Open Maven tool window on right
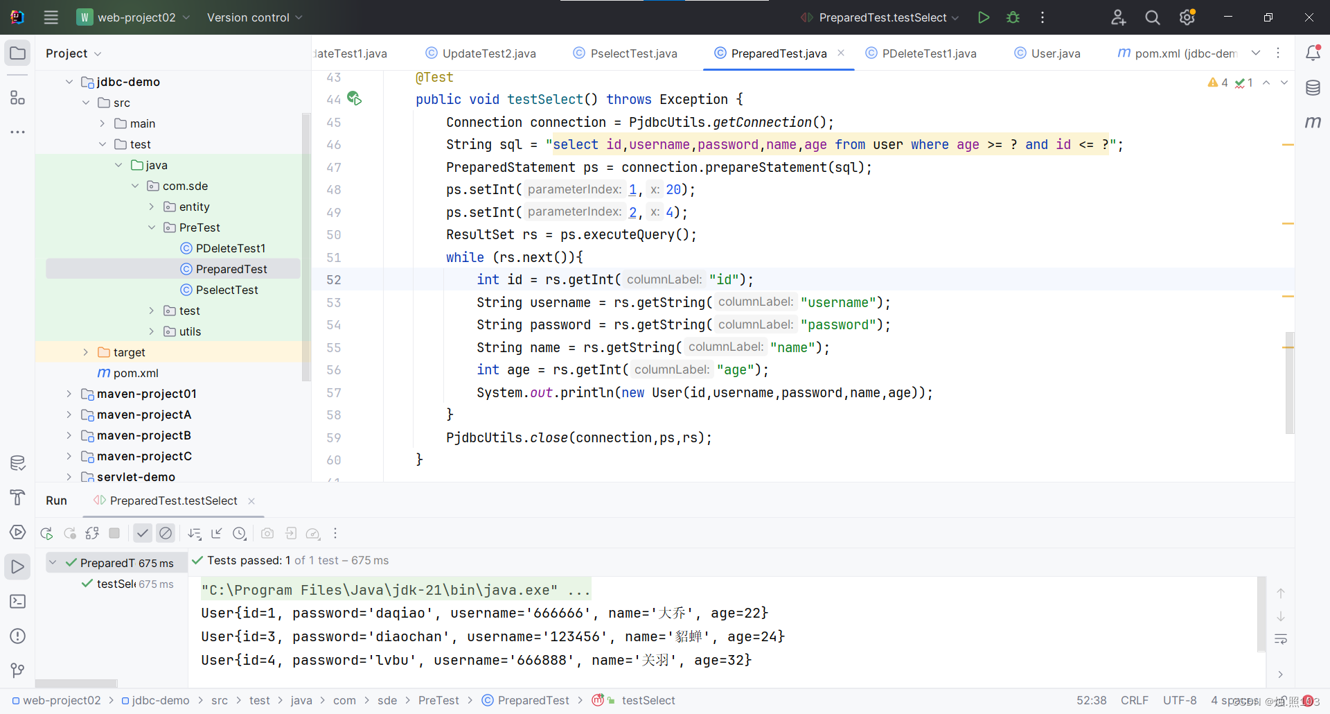The width and height of the screenshot is (1330, 714). coord(1313,123)
